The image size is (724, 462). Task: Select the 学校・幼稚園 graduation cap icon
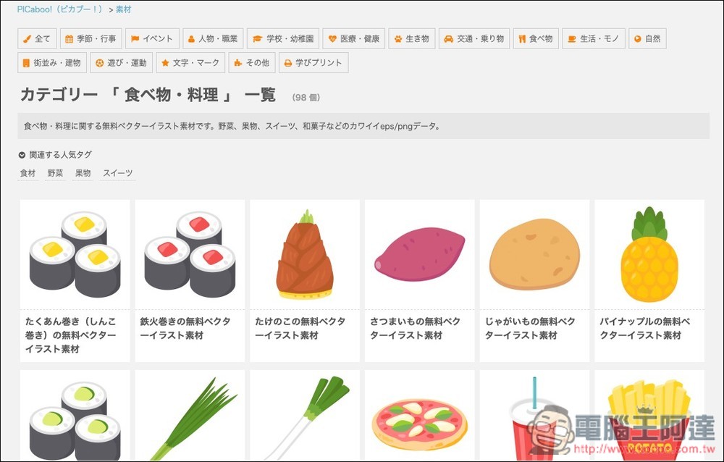[x=258, y=38]
